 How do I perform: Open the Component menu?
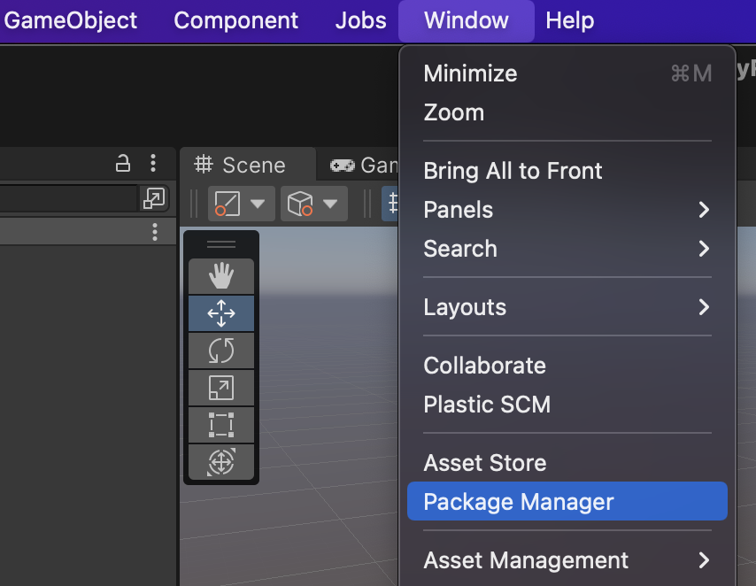235,20
